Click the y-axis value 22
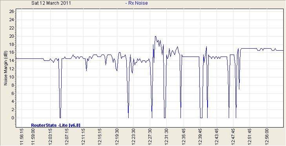This screenshot has width=286, height=146. pyautogui.click(x=11, y=28)
